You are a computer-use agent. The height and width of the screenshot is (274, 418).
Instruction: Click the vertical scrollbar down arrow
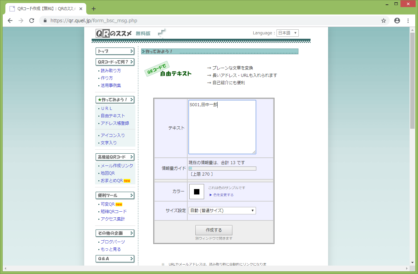click(412, 262)
